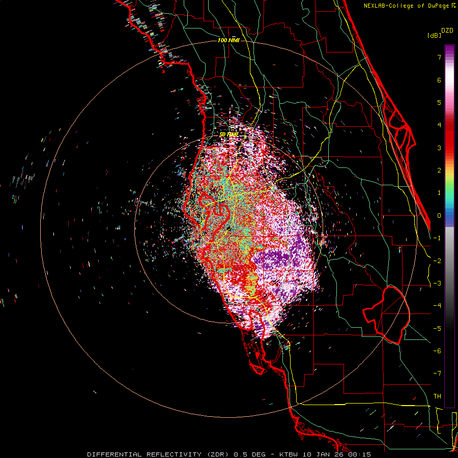Click the -4 label on the color scale
Screen dimensions: 458x458
click(437, 306)
